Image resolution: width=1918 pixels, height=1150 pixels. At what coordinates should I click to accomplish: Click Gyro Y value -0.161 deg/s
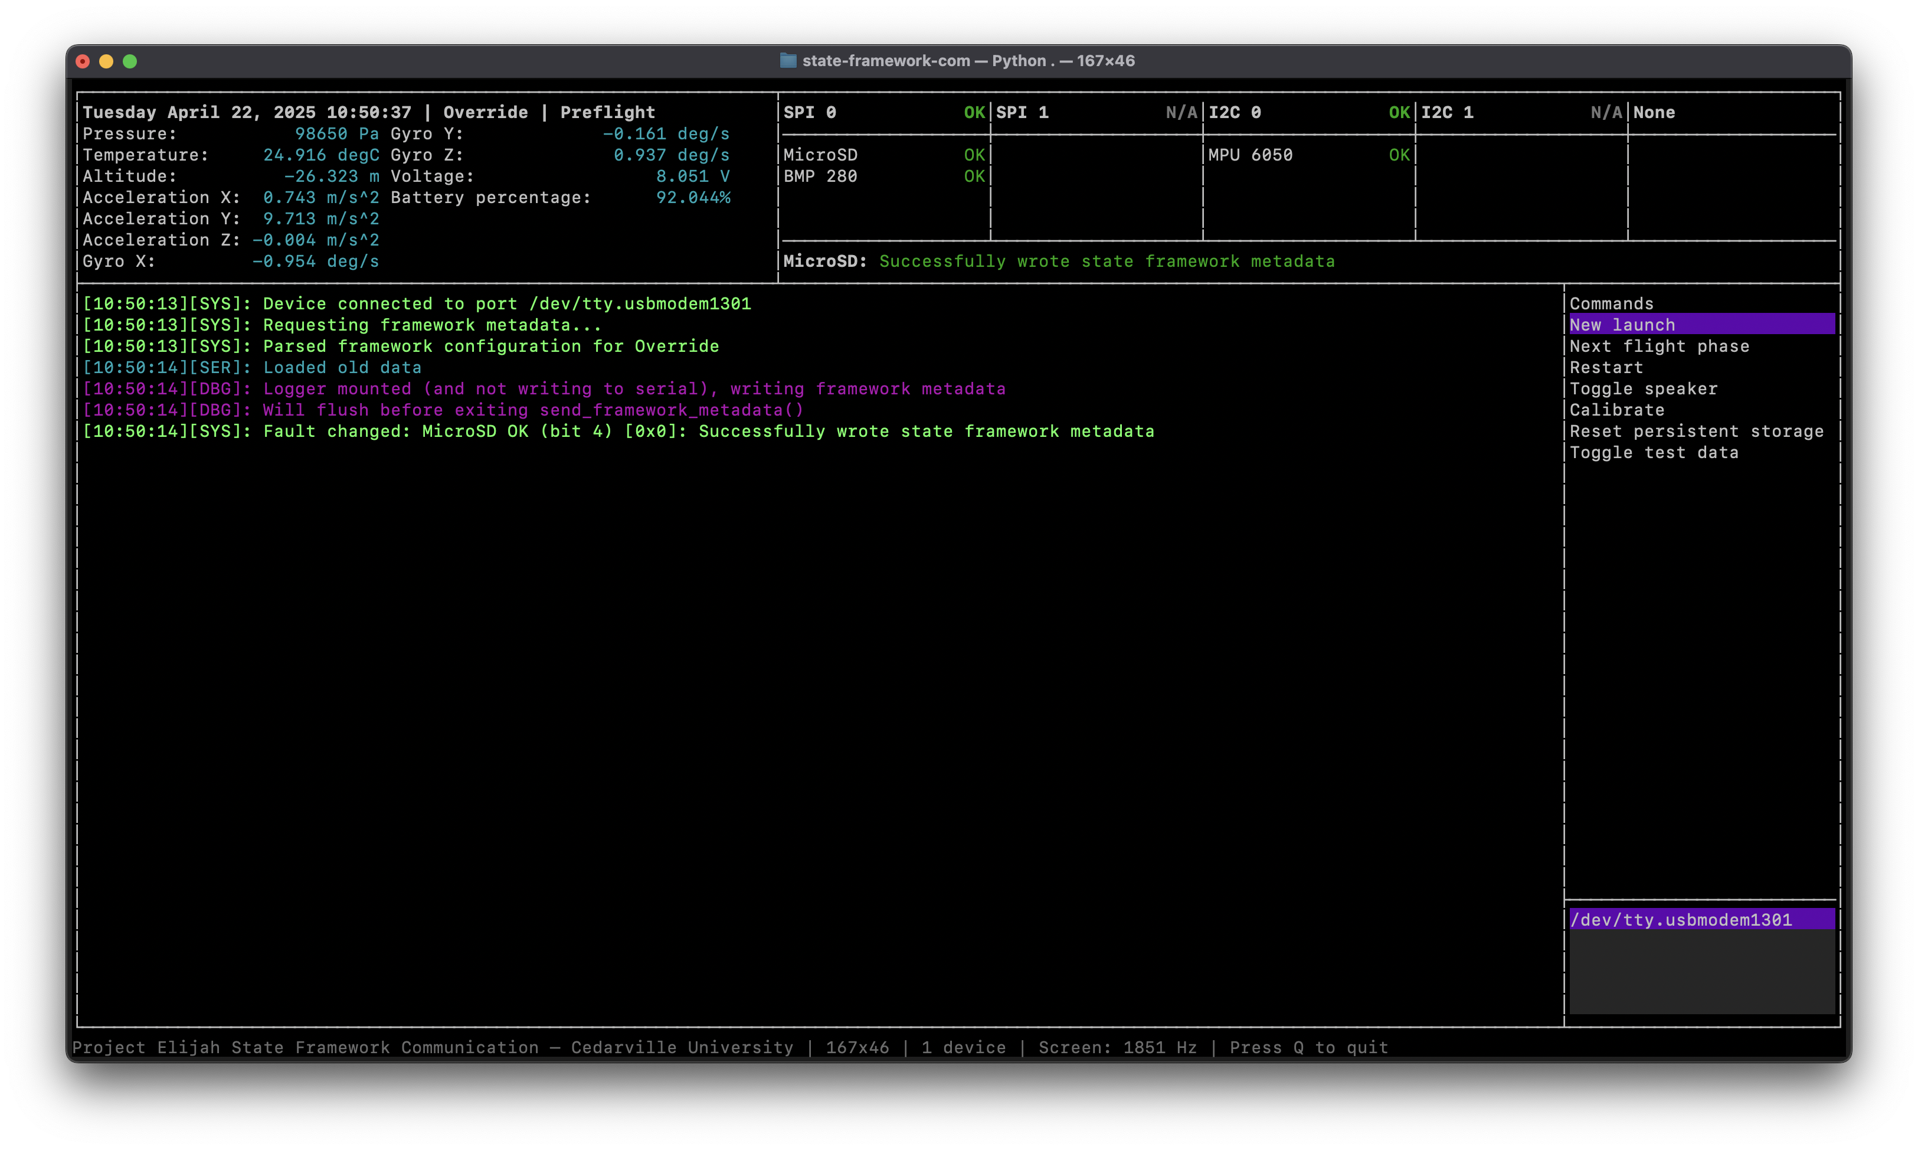666,134
